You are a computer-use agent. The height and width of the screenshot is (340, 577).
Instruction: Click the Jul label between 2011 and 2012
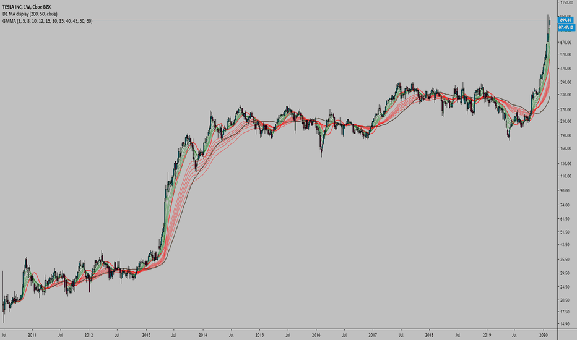pos(60,335)
